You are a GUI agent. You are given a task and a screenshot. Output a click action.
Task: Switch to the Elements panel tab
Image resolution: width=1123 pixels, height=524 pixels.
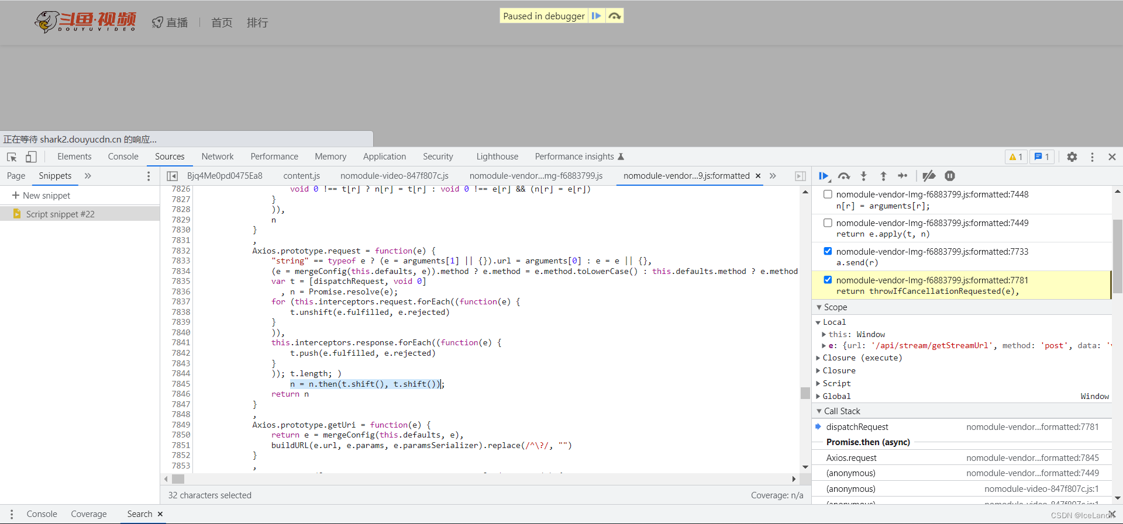point(74,157)
